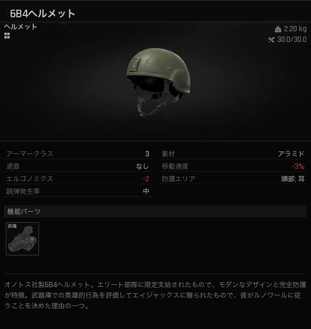Click the 装備 label on mod slot
The image size is (311, 329).
[12, 226]
